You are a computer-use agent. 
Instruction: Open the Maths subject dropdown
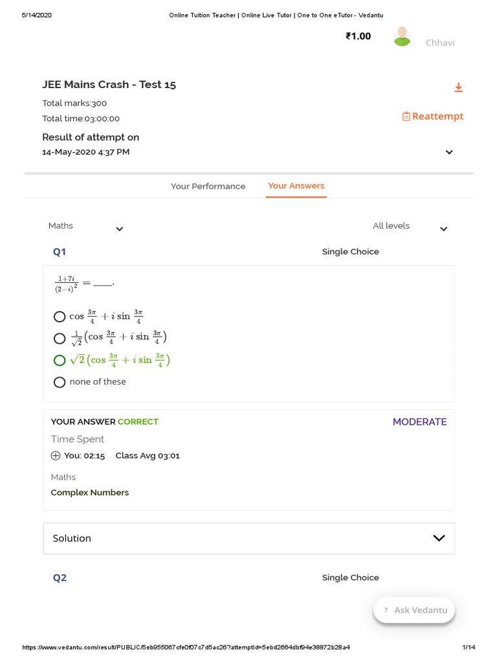tap(119, 229)
